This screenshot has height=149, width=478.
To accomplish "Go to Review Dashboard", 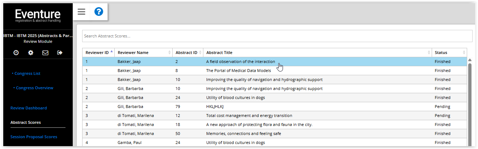I will (29, 108).
